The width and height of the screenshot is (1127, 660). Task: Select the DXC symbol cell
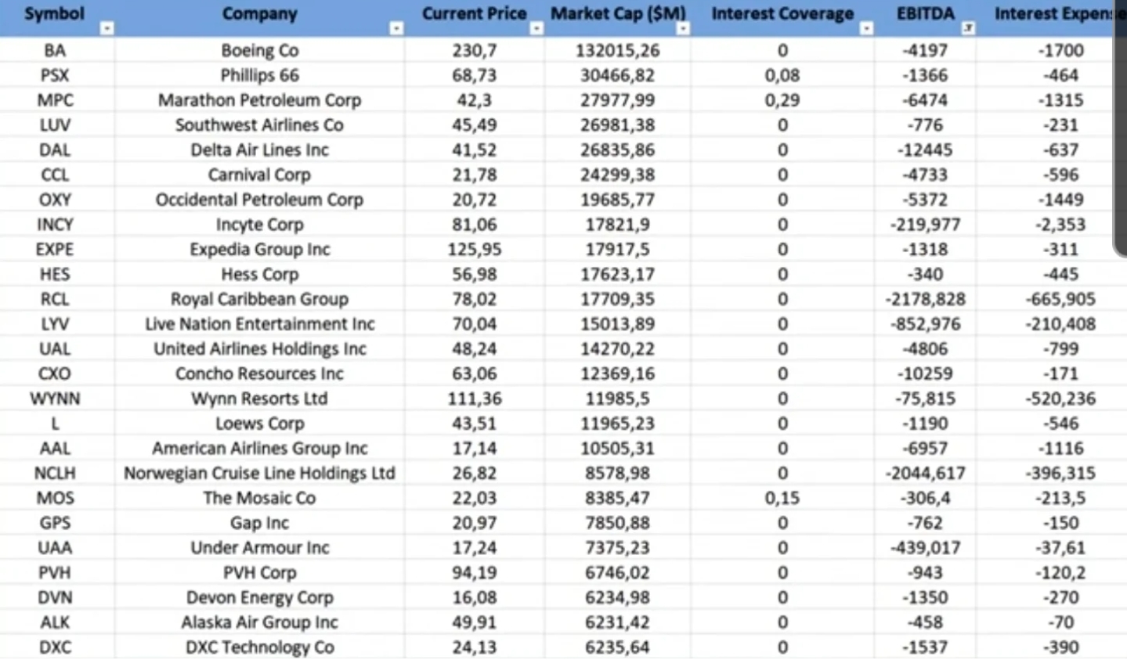tap(55, 647)
